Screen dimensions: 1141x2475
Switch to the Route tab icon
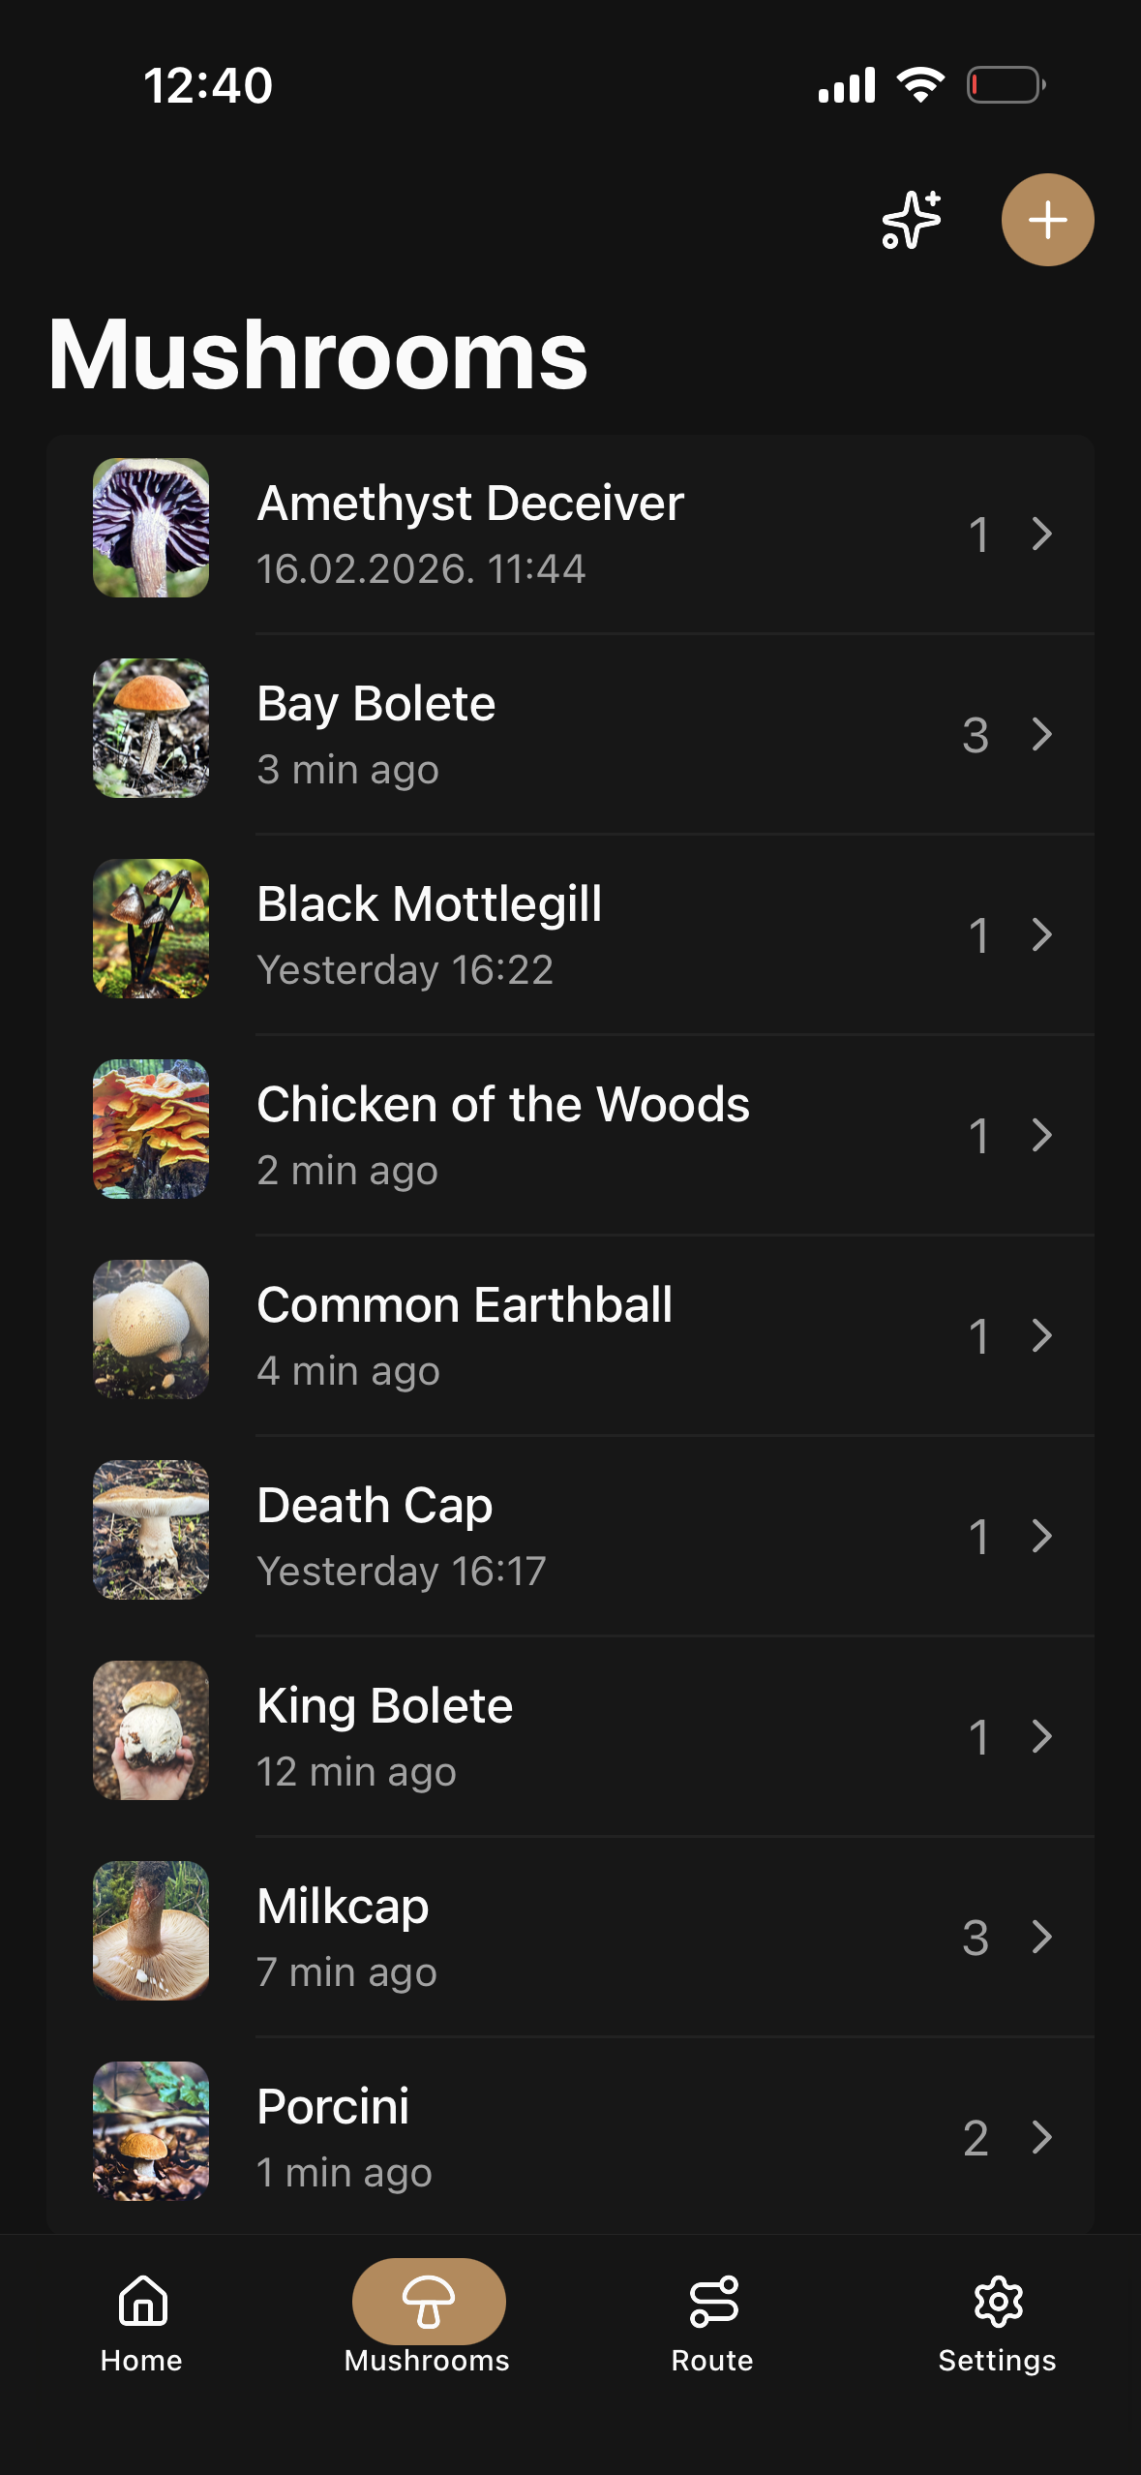[x=713, y=2301]
